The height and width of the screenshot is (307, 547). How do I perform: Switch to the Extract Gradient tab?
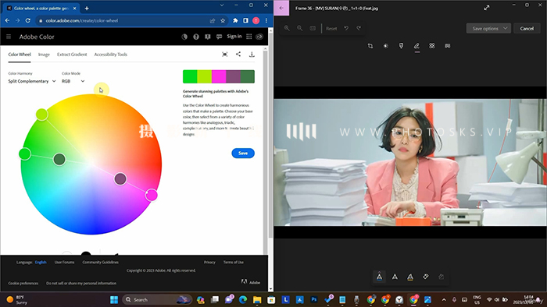[x=72, y=55]
